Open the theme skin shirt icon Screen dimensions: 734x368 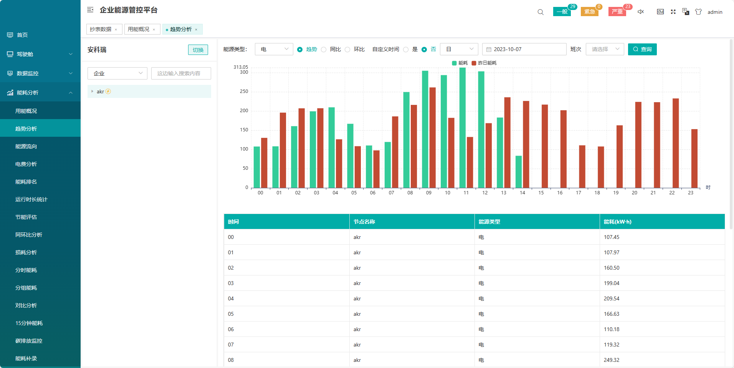698,12
